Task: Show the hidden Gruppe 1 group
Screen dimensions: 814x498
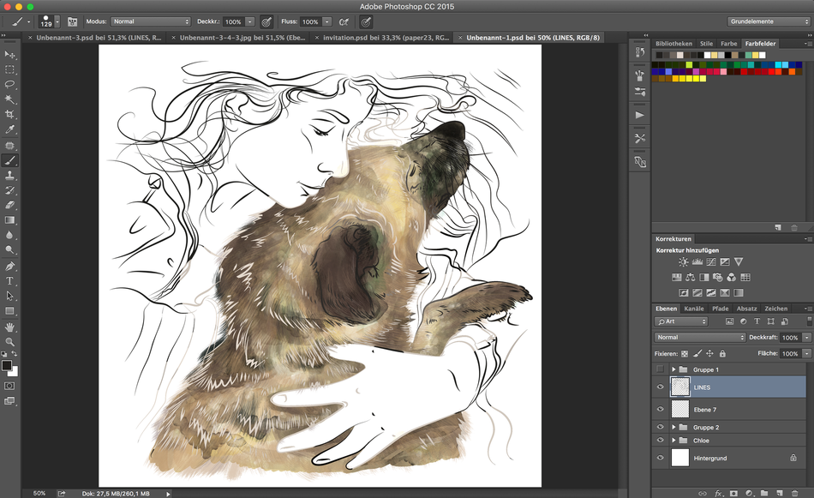Action: coord(661,369)
